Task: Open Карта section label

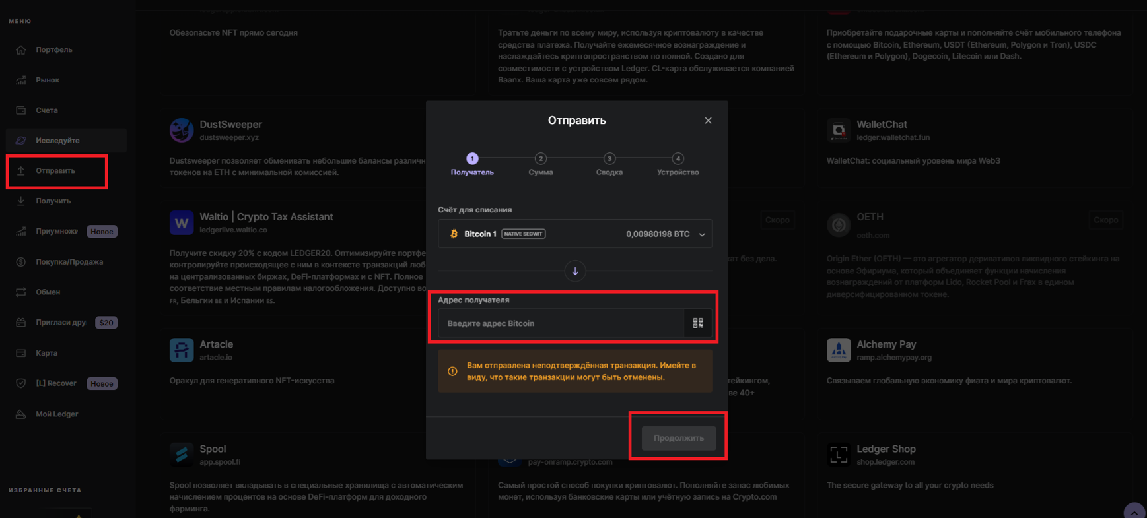Action: pos(46,353)
